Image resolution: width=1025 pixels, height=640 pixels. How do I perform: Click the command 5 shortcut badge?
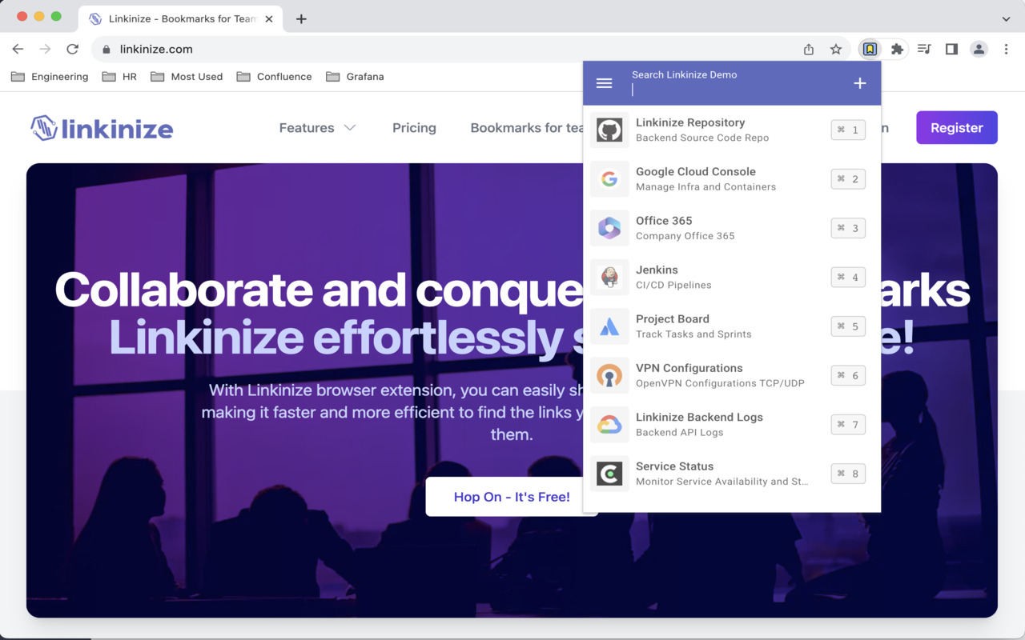848,326
